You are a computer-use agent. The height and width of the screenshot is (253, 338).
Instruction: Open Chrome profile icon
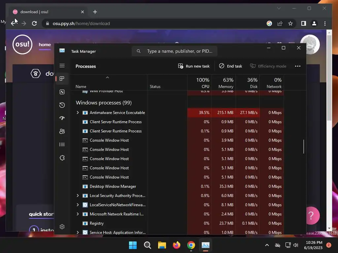click(314, 23)
